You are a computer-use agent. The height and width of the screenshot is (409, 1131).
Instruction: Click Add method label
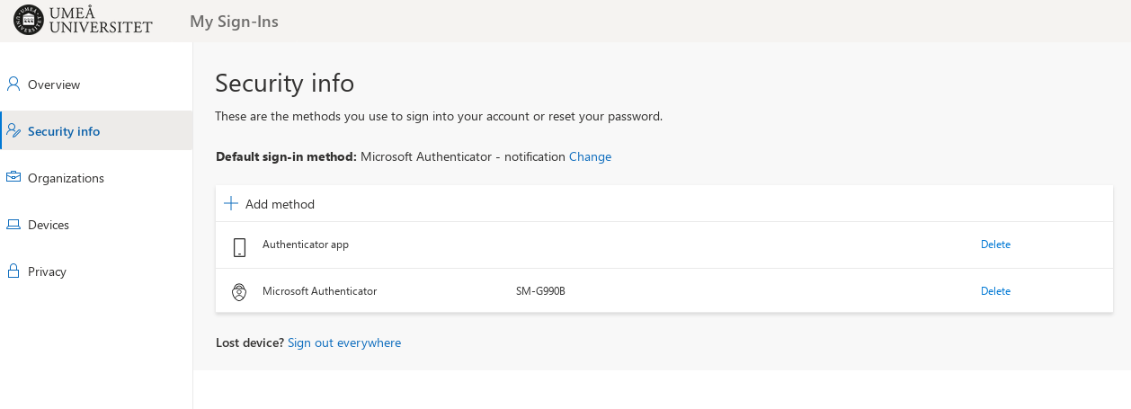point(280,204)
